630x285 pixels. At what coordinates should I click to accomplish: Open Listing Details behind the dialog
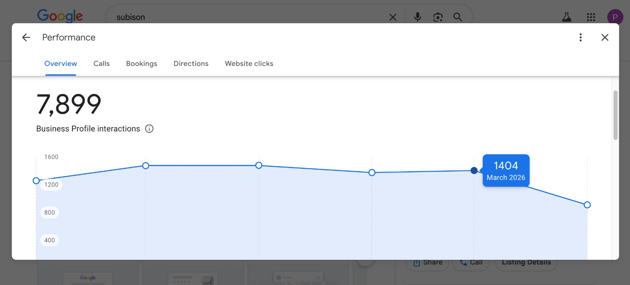pyautogui.click(x=526, y=262)
